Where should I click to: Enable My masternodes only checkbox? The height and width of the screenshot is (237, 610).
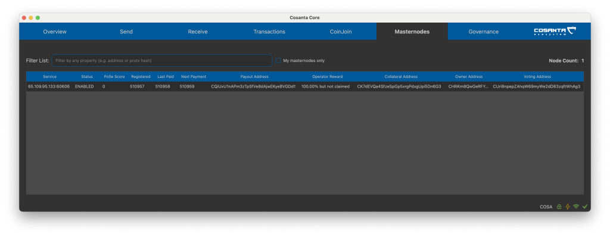[x=278, y=61]
